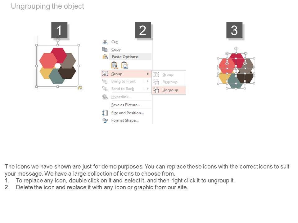
Task: Expand the Bring to Front submenu arrow
Action: pos(147,81)
